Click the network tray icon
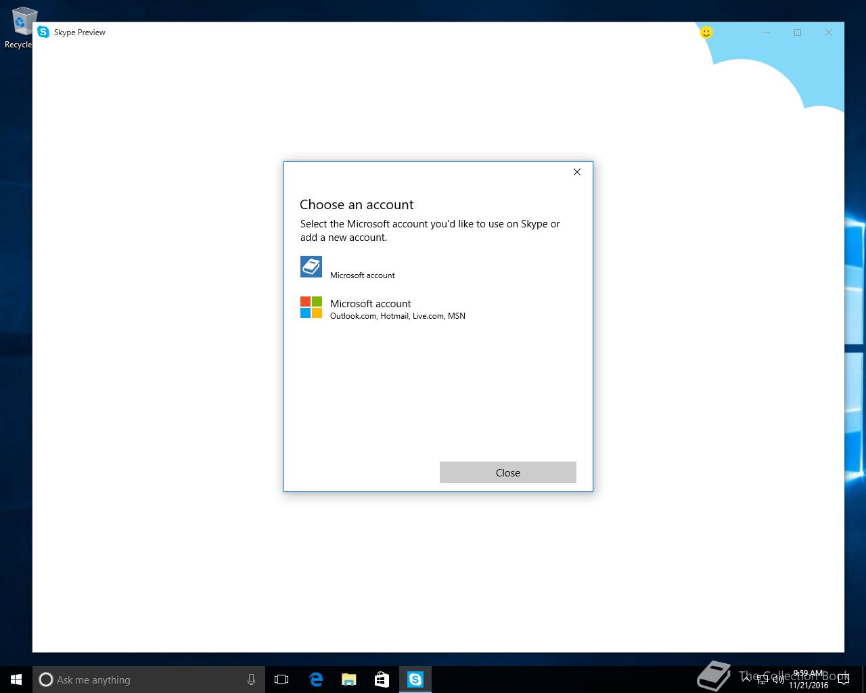 tap(762, 679)
